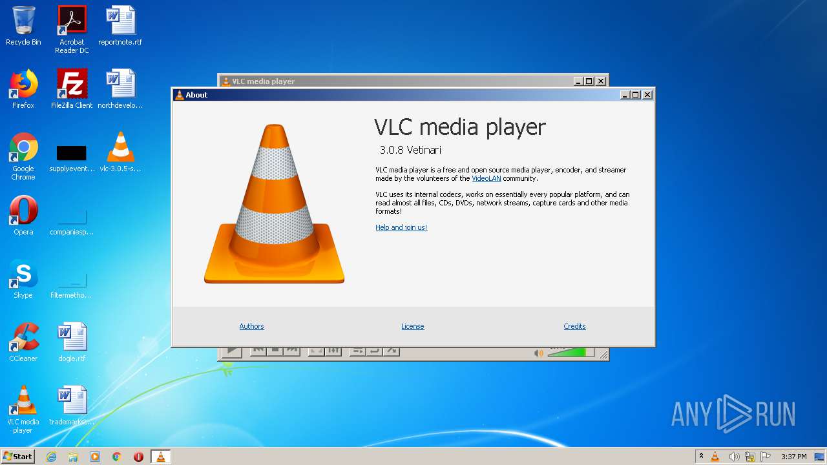
Task: Click the 'VLC media player' heading in About
Action: [x=460, y=127]
